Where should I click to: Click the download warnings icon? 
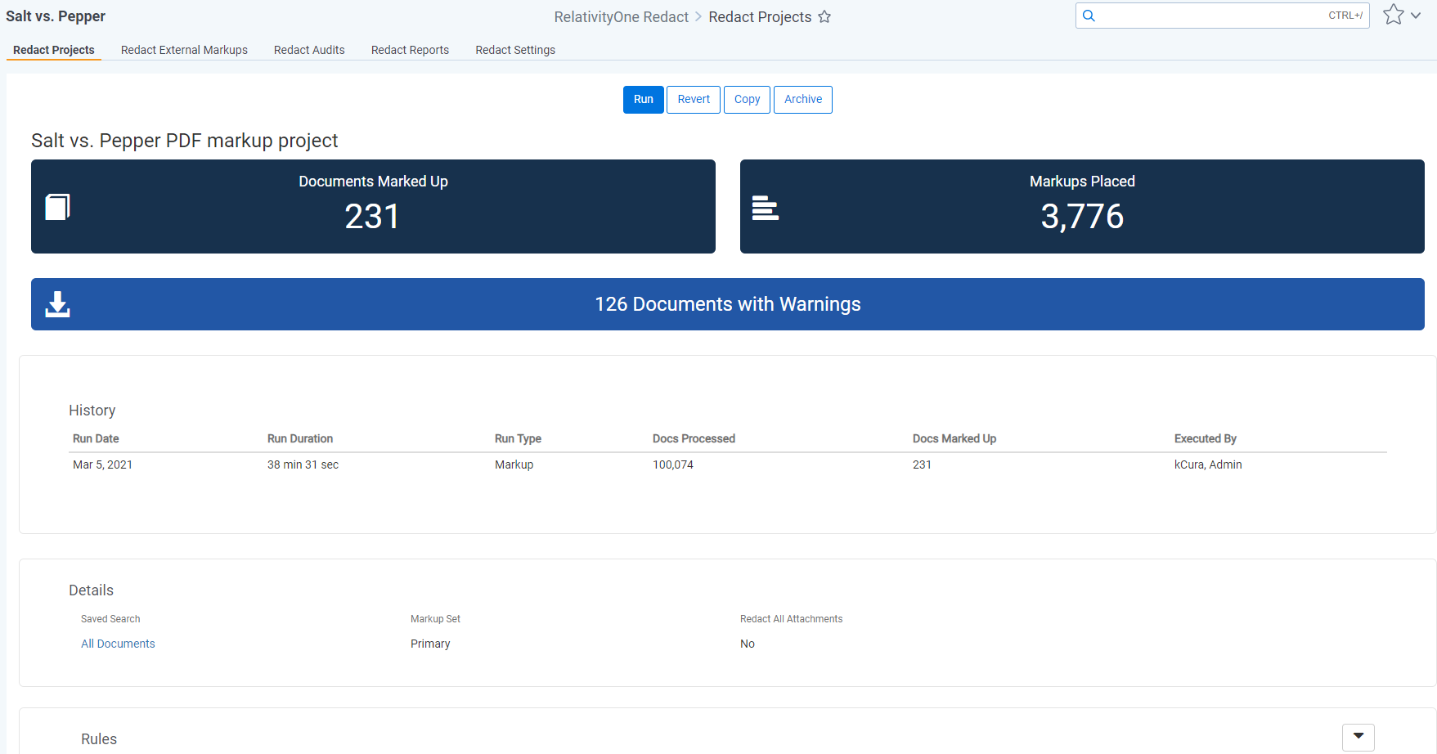pos(57,304)
